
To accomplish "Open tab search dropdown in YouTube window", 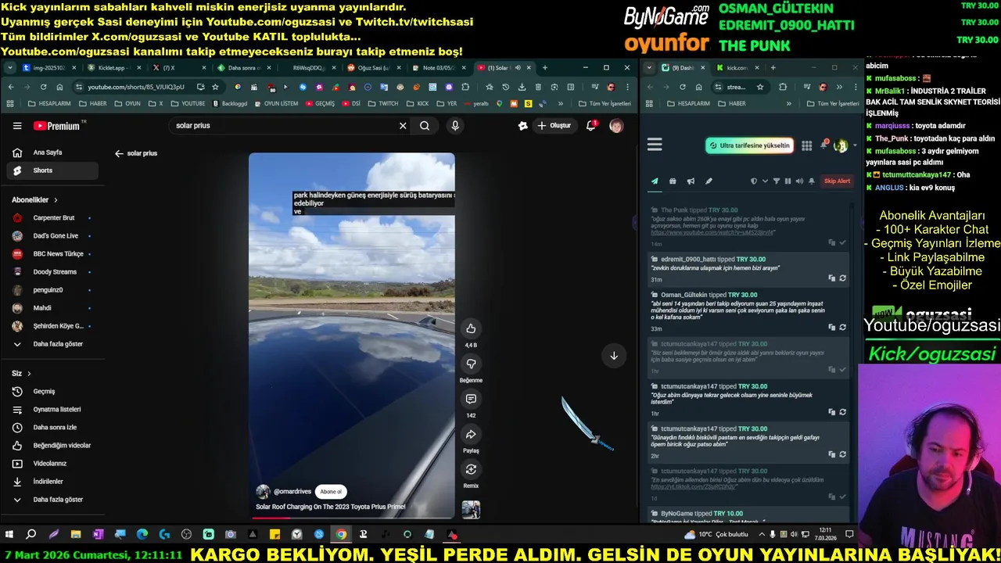I will (x=10, y=68).
